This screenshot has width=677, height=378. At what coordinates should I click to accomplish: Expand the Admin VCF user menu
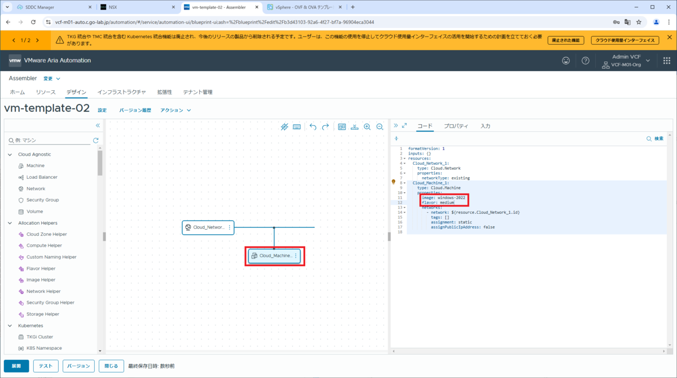coord(648,60)
